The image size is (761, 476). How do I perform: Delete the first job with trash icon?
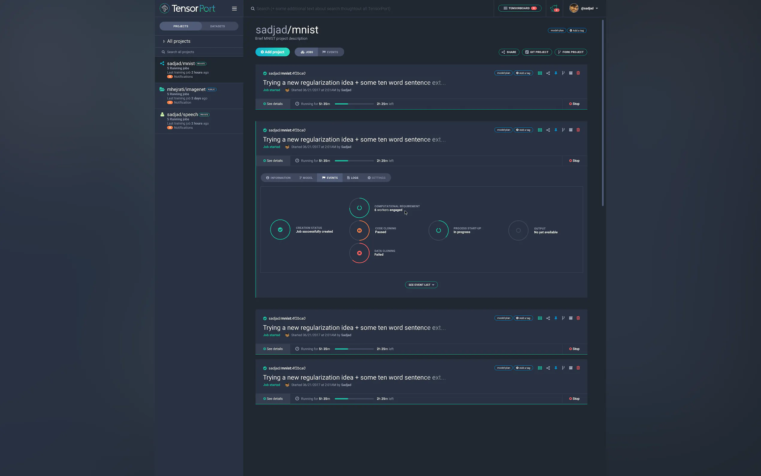[x=578, y=73]
